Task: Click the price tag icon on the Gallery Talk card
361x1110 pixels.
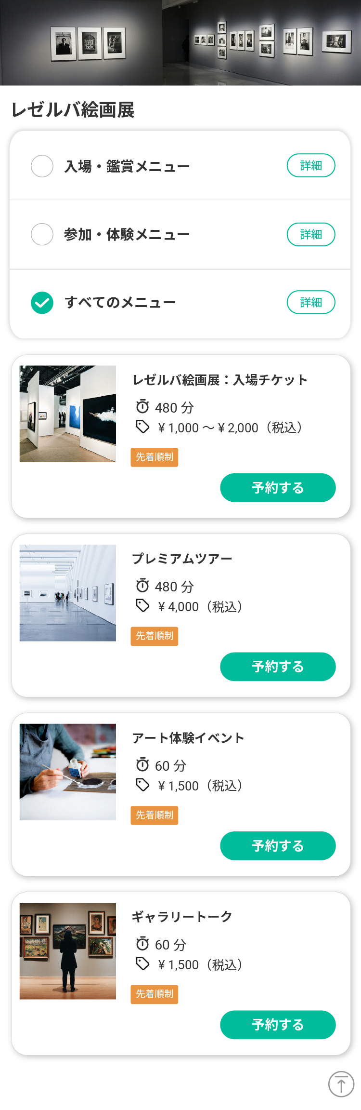Action: (x=142, y=963)
